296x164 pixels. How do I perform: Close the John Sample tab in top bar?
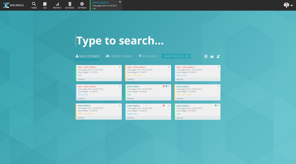120,2
